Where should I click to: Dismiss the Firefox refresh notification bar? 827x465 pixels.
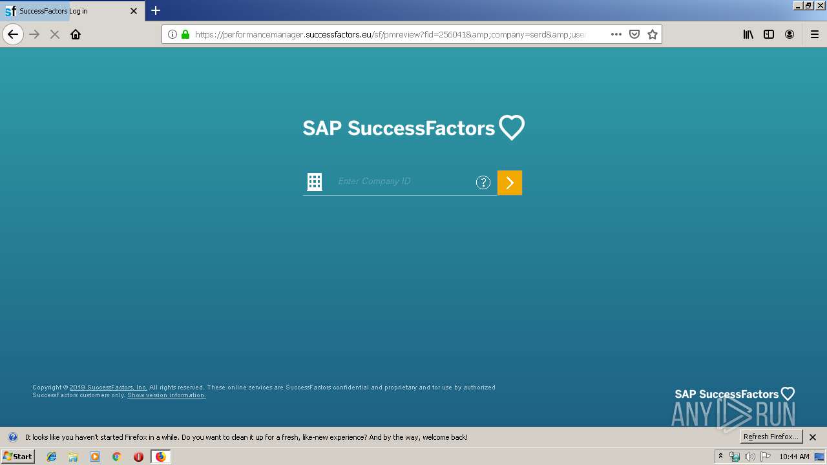pos(813,437)
